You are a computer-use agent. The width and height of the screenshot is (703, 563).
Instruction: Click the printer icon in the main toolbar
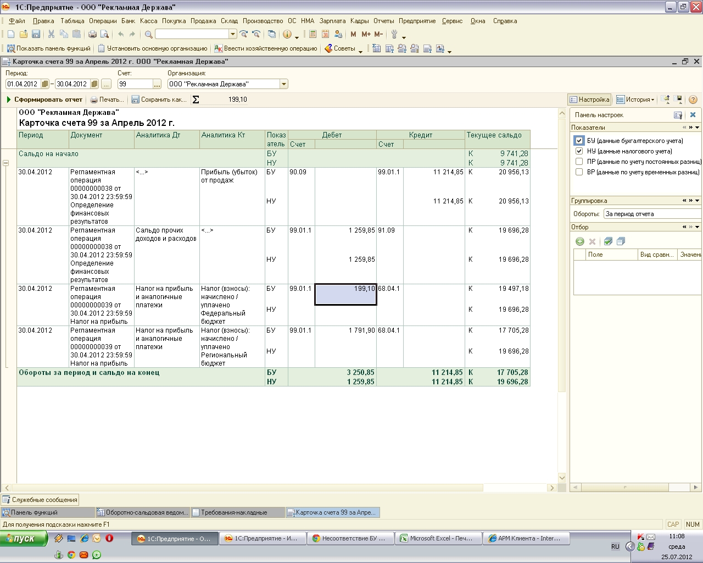[x=92, y=34]
